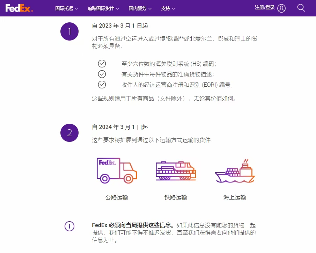Click the purple step 2 circle
316x253 pixels.
(69, 133)
